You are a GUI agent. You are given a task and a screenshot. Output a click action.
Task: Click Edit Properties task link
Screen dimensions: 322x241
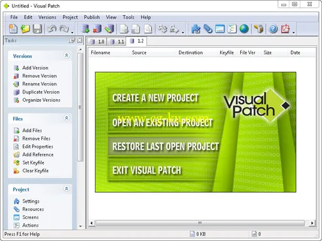pyautogui.click(x=38, y=146)
